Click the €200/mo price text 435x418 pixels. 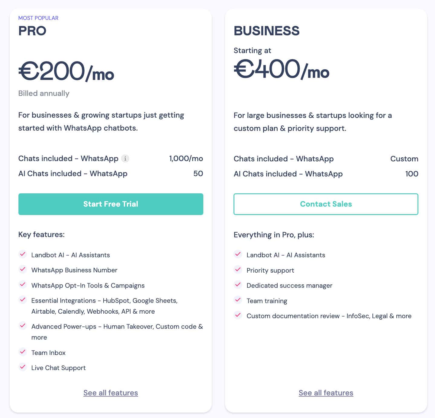point(66,72)
